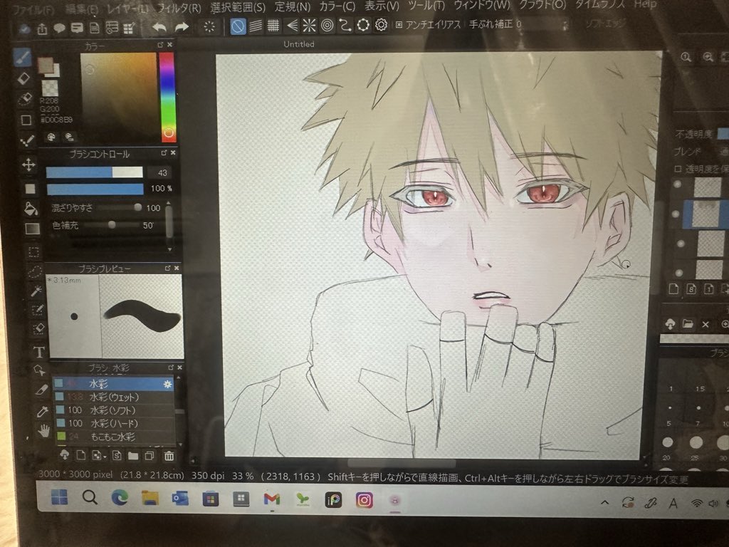The image size is (729, 547).
Task: Enable the vanishing point snap guide
Action: 292,25
